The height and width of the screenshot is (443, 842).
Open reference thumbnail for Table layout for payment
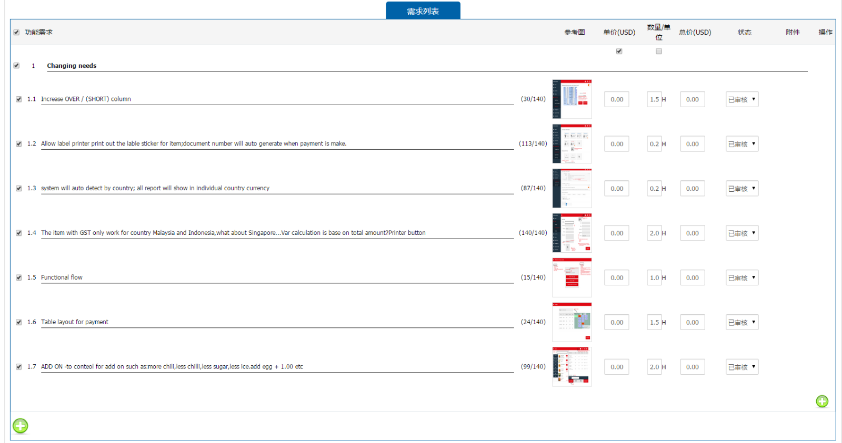[572, 322]
